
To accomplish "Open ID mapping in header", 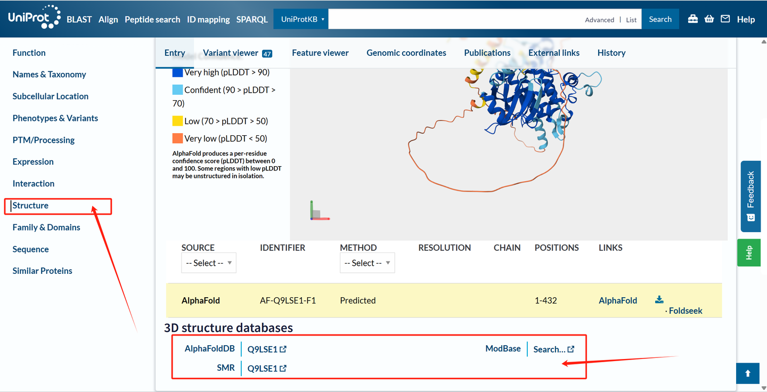I will pos(208,19).
